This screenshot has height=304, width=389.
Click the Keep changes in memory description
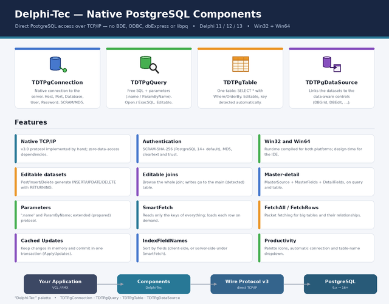coord(62,251)
